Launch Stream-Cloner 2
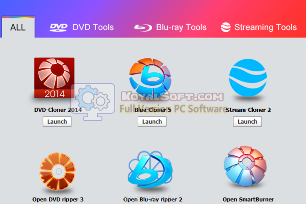306x204 pixels. 247,122
